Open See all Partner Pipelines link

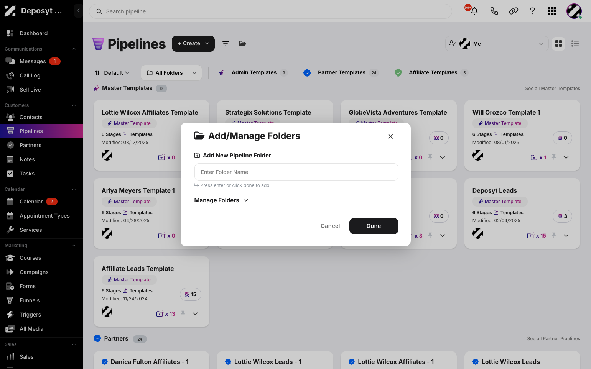(x=553, y=339)
